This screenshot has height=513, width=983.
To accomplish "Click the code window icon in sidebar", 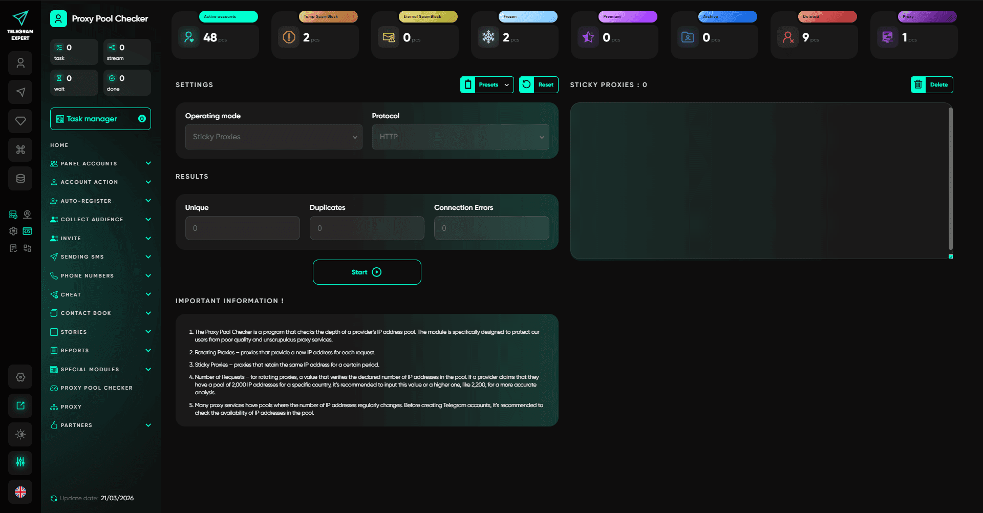I will [x=28, y=231].
